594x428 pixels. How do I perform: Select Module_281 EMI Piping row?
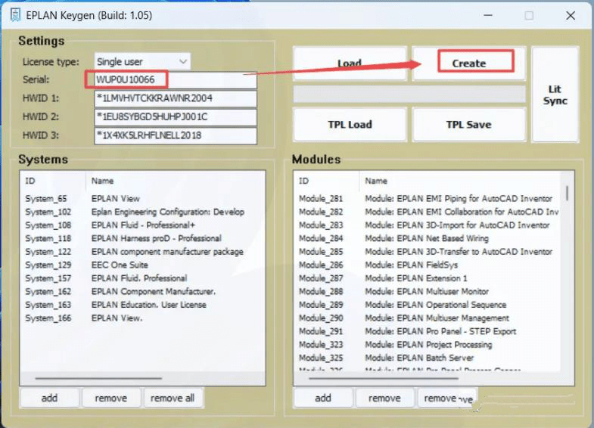coord(428,199)
